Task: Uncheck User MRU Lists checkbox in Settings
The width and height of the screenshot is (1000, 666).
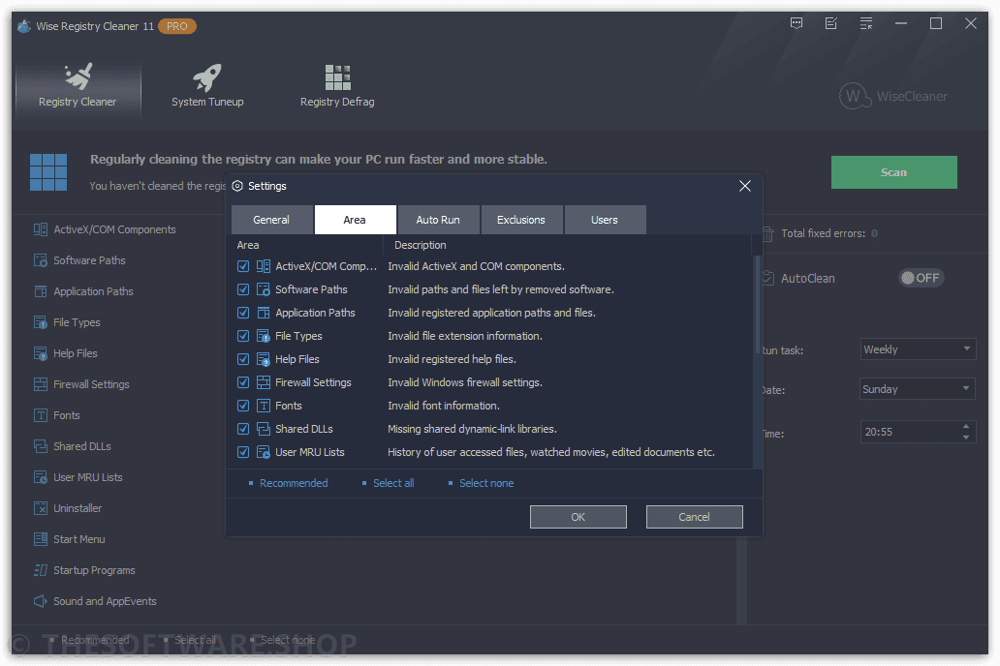Action: pyautogui.click(x=243, y=452)
